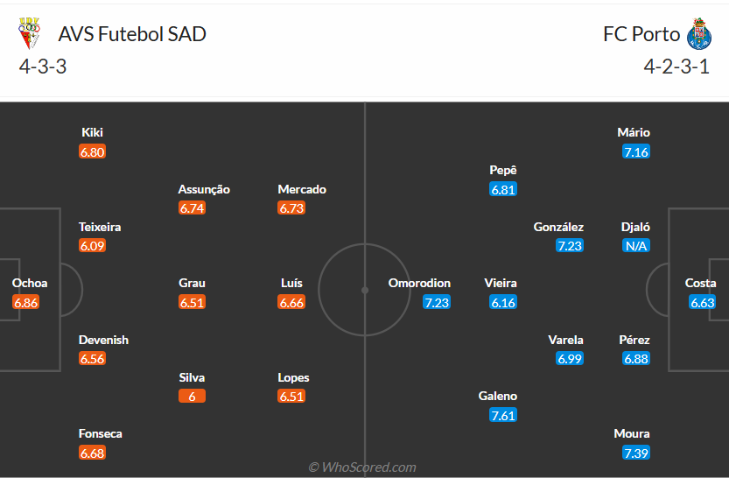The image size is (729, 478).
Task: Click the WhoScored.com watermark
Action: coord(362,467)
